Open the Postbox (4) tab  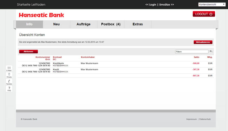click(110, 24)
